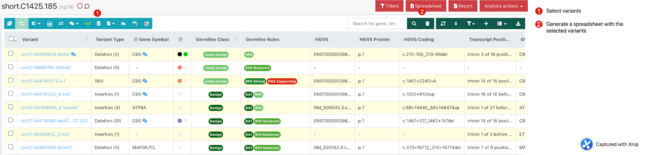
Task: Select the chr21:44478031 C⇒T row checkbox
Action: click(x=11, y=80)
